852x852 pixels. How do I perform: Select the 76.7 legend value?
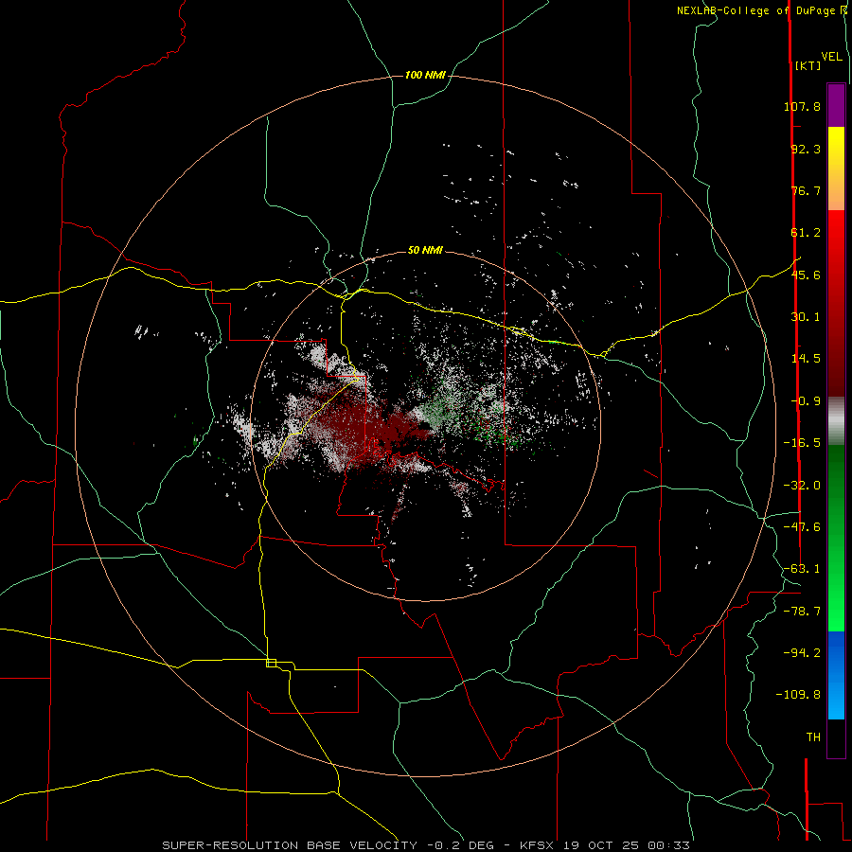click(806, 190)
